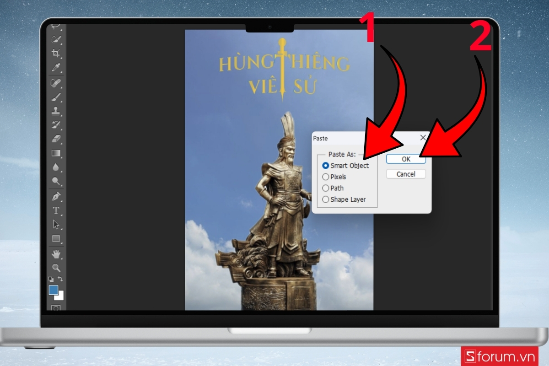The height and width of the screenshot is (366, 549).
Task: Select the Zoom tool
Action: point(56,268)
